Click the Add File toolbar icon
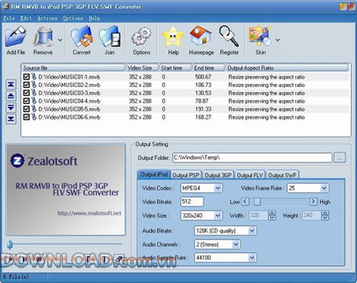357x283 pixels. [x=16, y=36]
